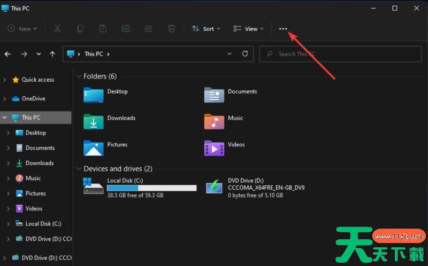The image size is (428, 266).
Task: Click the Quick access star icon
Action: pos(16,80)
